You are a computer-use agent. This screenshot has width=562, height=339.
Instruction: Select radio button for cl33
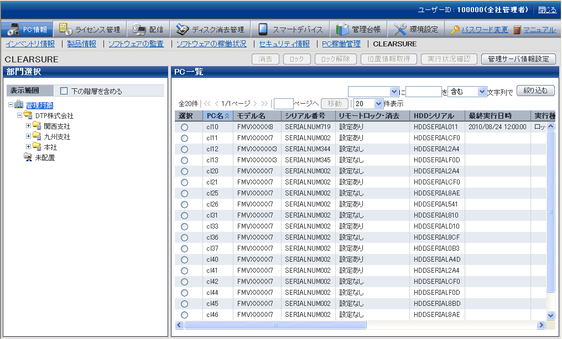pos(184,227)
